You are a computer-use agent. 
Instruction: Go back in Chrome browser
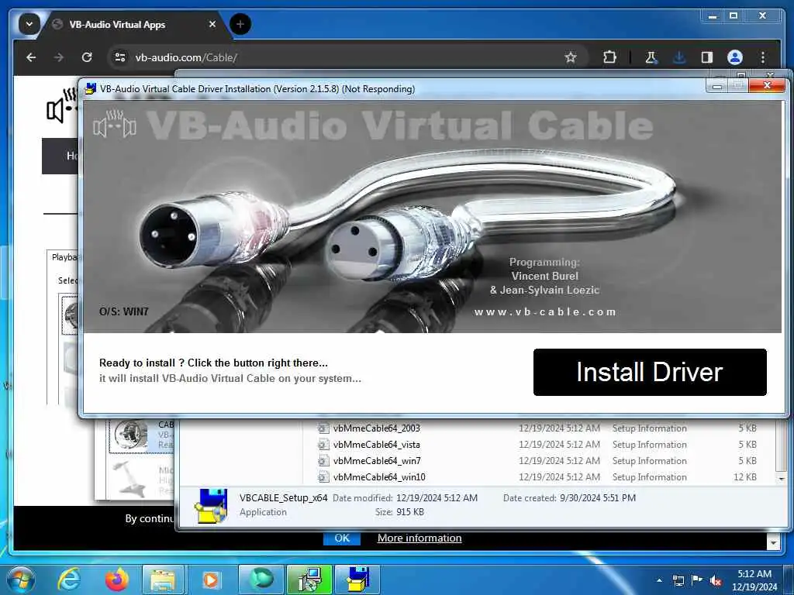(x=31, y=57)
